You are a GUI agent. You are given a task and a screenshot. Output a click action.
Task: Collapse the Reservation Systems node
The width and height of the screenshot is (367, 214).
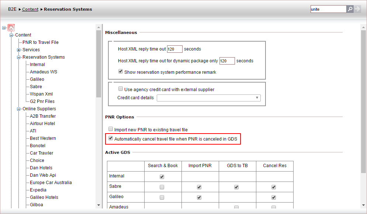tap(19, 57)
